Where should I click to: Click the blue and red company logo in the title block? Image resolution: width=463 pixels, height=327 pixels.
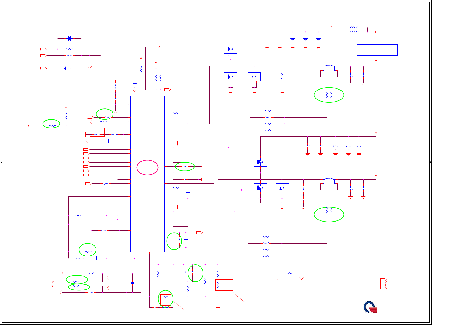point(370,307)
